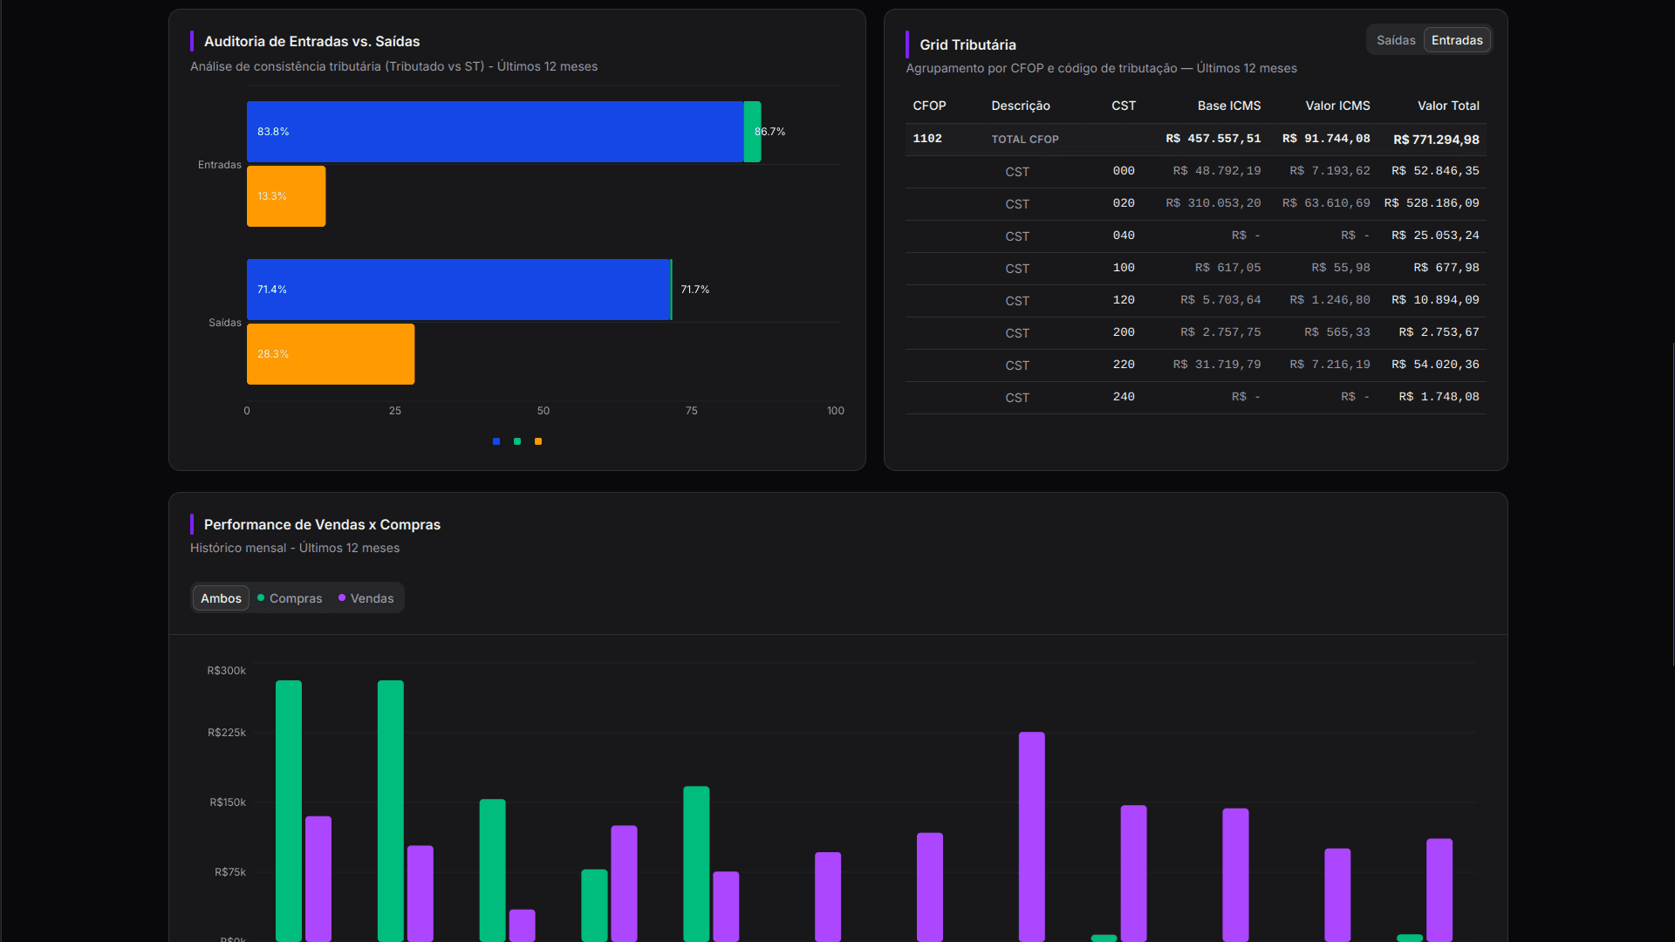Click the ICMS total R$ 91.744,08
Image resolution: width=1675 pixels, height=942 pixels.
[x=1326, y=139]
